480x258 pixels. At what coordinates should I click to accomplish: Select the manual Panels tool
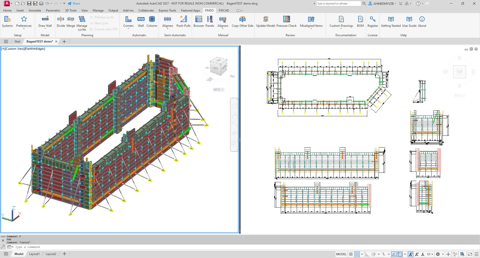(x=210, y=21)
